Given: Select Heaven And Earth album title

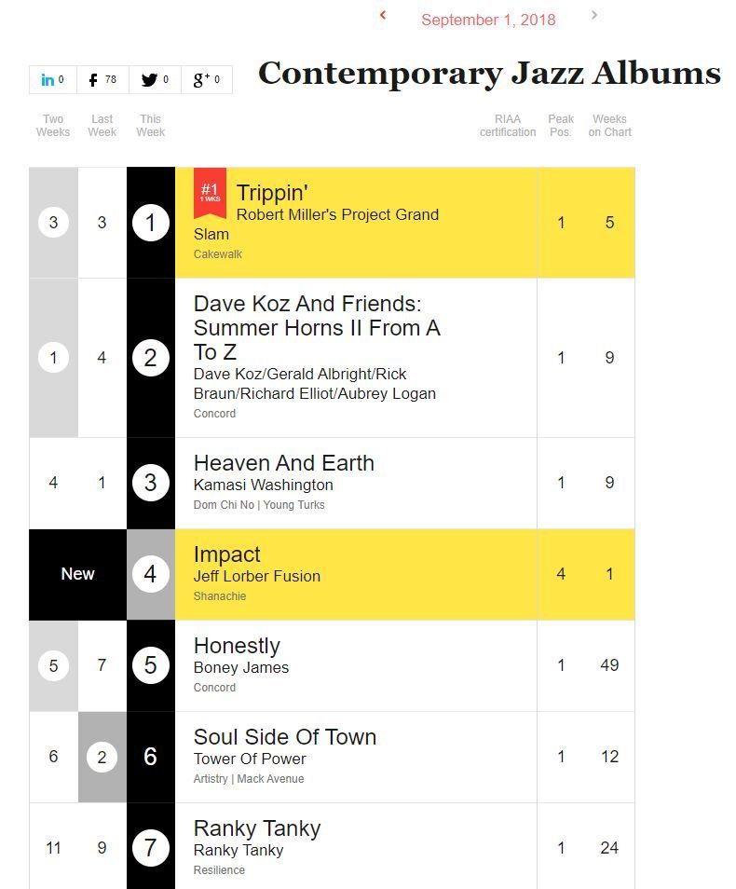Looking at the screenshot, I should pos(284,463).
